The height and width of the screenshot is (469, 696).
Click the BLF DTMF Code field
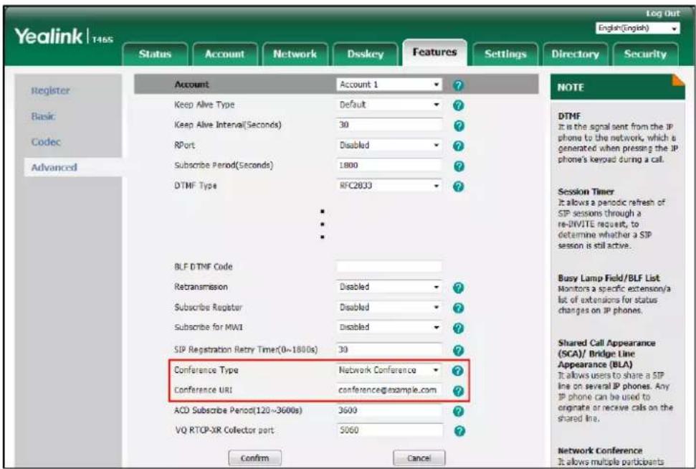pos(389,267)
